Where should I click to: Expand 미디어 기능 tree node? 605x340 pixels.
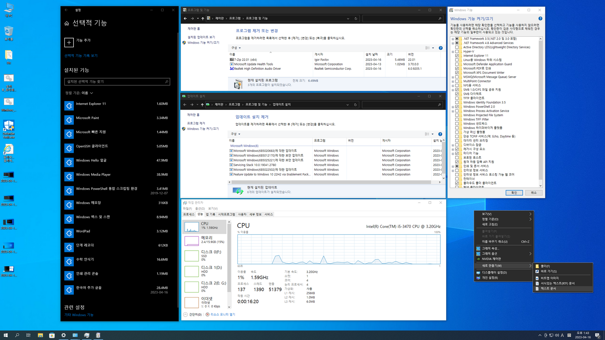tap(453, 153)
